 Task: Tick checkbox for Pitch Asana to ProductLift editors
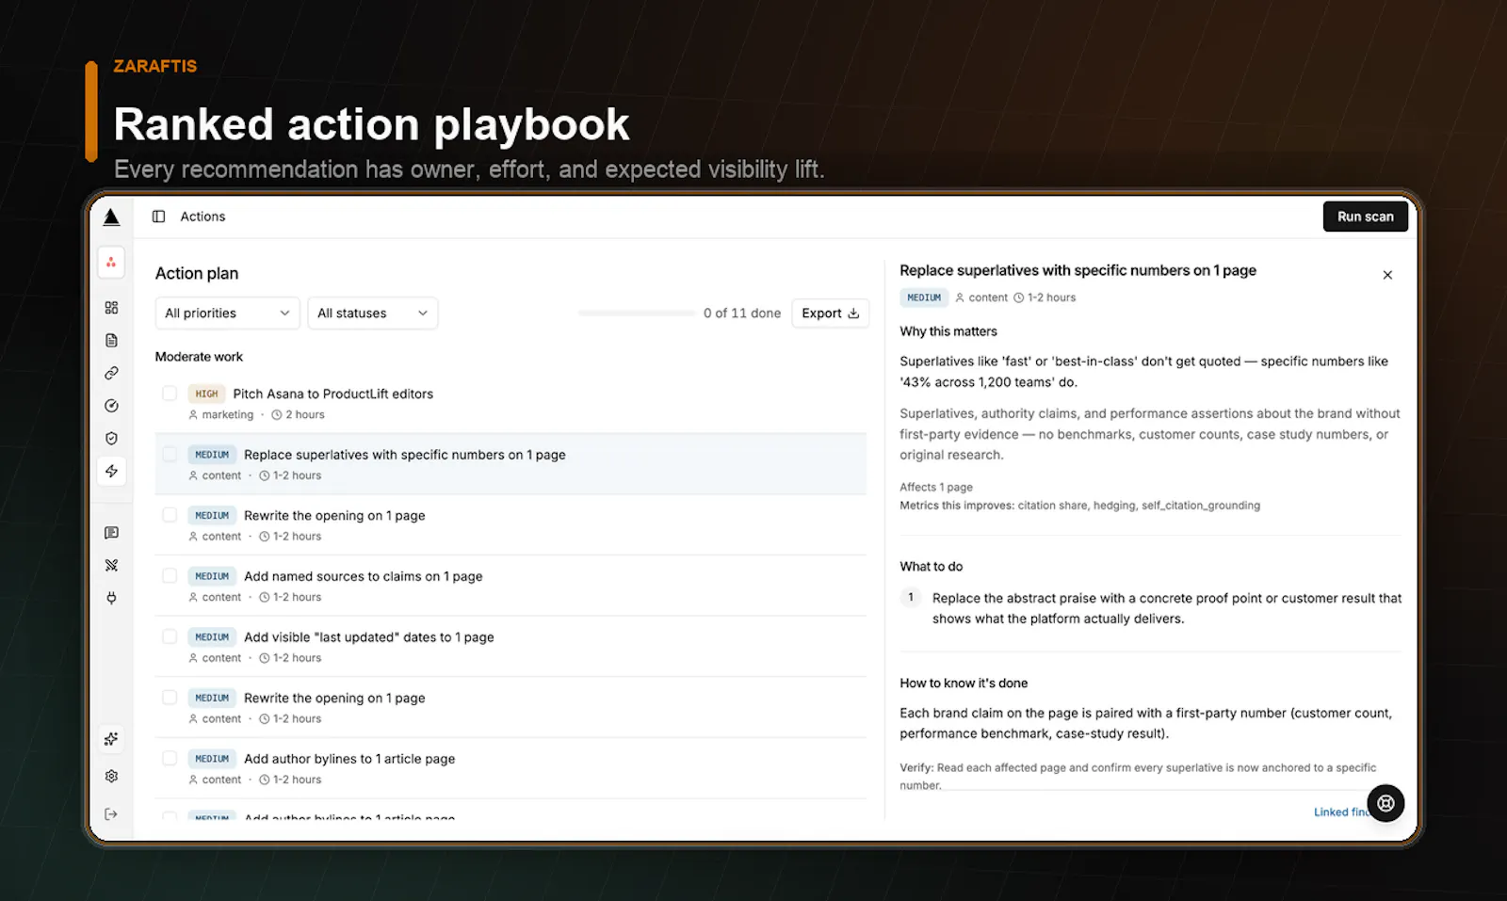click(x=170, y=394)
